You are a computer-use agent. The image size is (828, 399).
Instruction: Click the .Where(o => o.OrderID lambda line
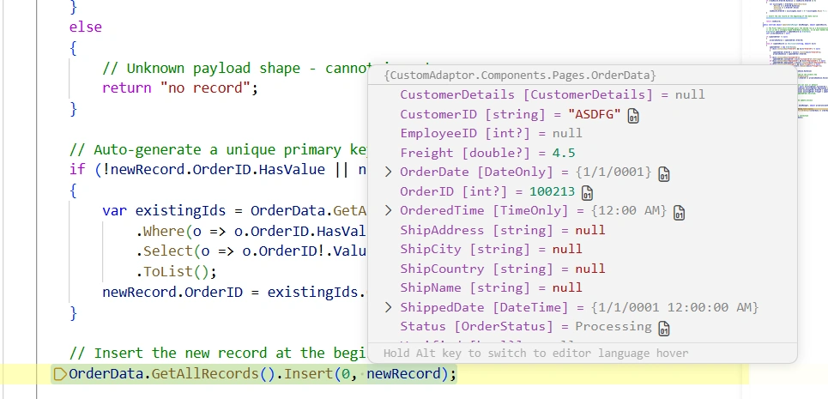(x=251, y=231)
